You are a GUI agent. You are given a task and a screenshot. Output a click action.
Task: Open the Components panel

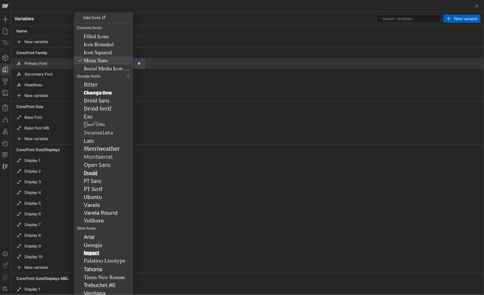click(x=5, y=58)
